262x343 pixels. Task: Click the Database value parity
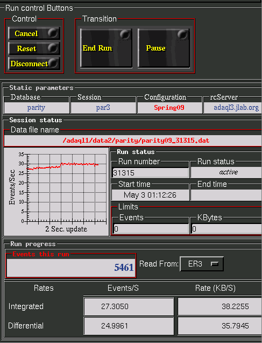pos(36,108)
